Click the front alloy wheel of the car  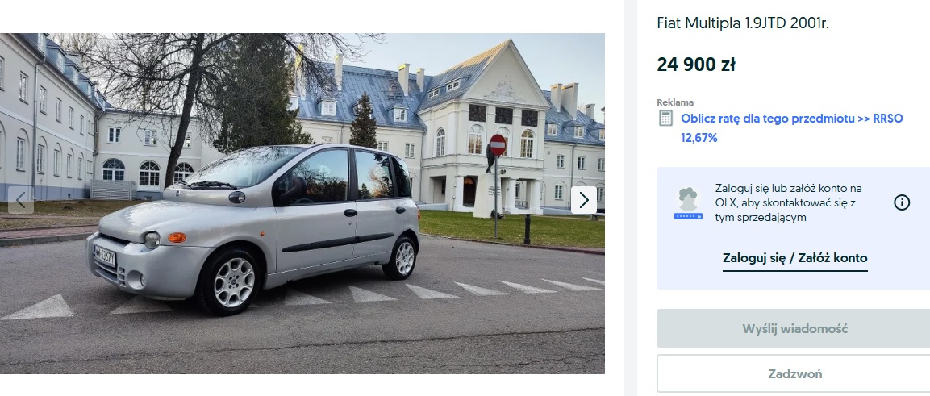[233, 282]
